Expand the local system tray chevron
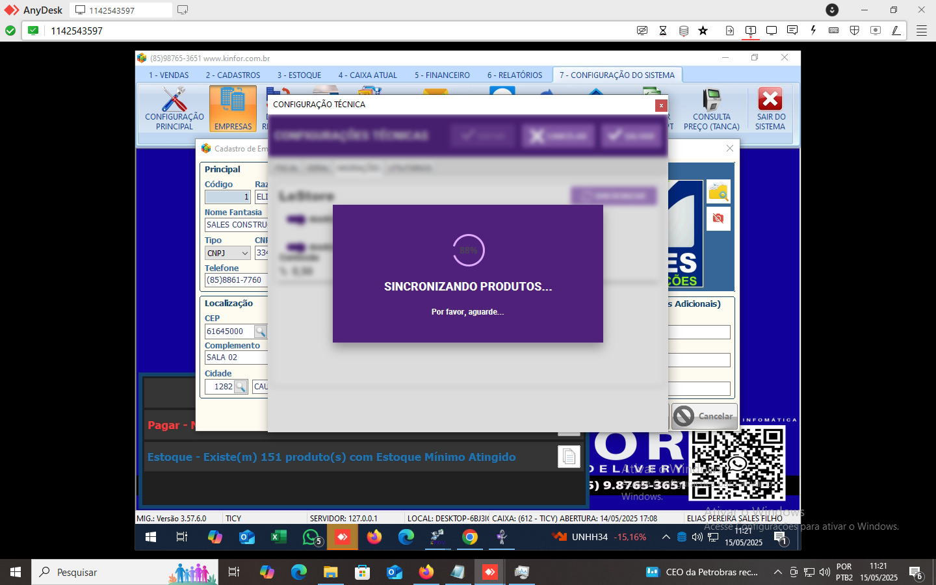Screen dimensions: 936x585 tap(777, 572)
